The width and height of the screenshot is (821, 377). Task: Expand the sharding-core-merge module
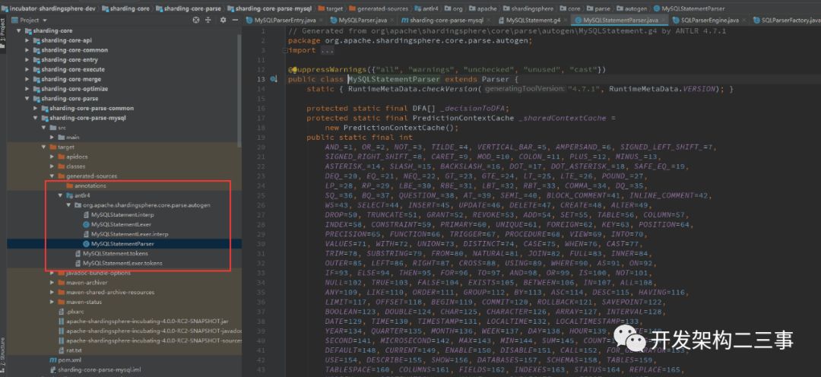click(27, 79)
